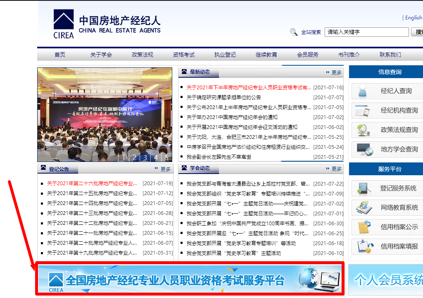Click the 学会动态 section header icon
This screenshot has height=298, width=423.
[184, 168]
